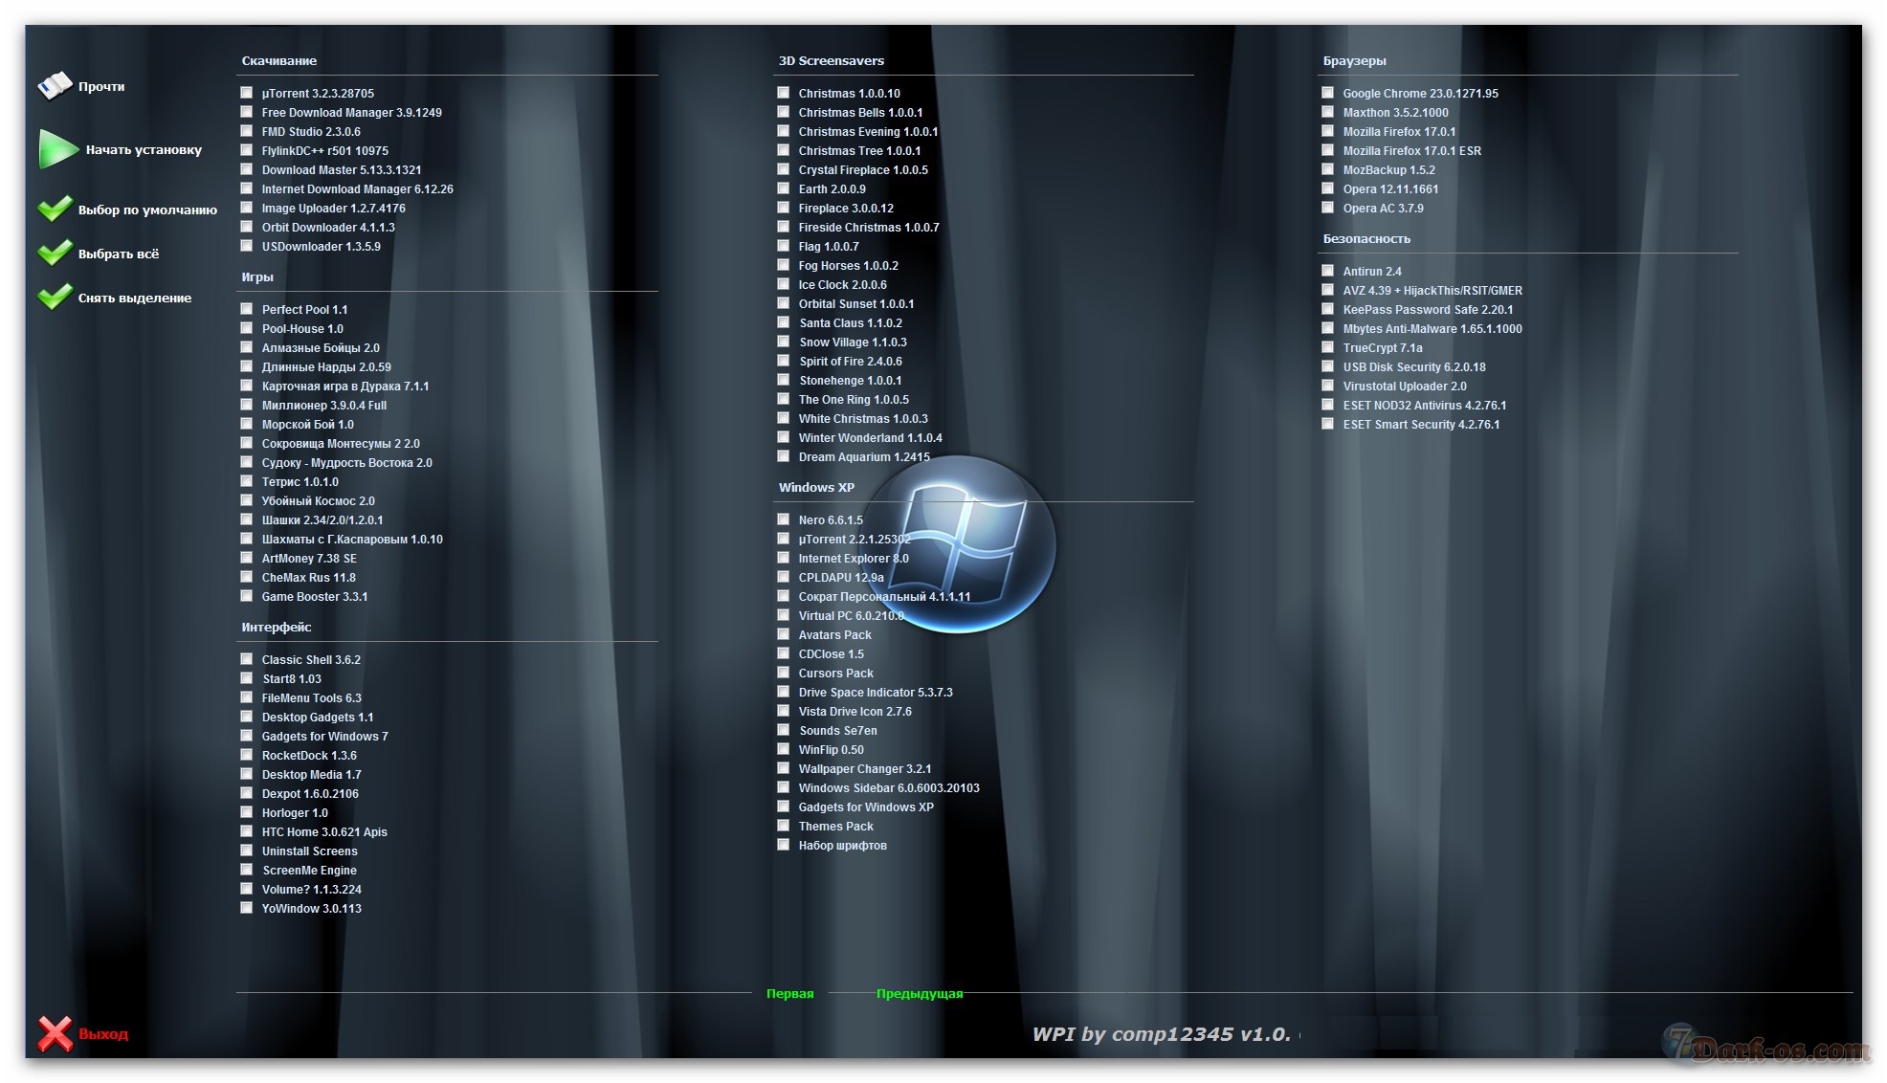This screenshot has width=1887, height=1083.
Task: Tick the YoWindow 3.0.113 checkbox
Action: click(247, 908)
